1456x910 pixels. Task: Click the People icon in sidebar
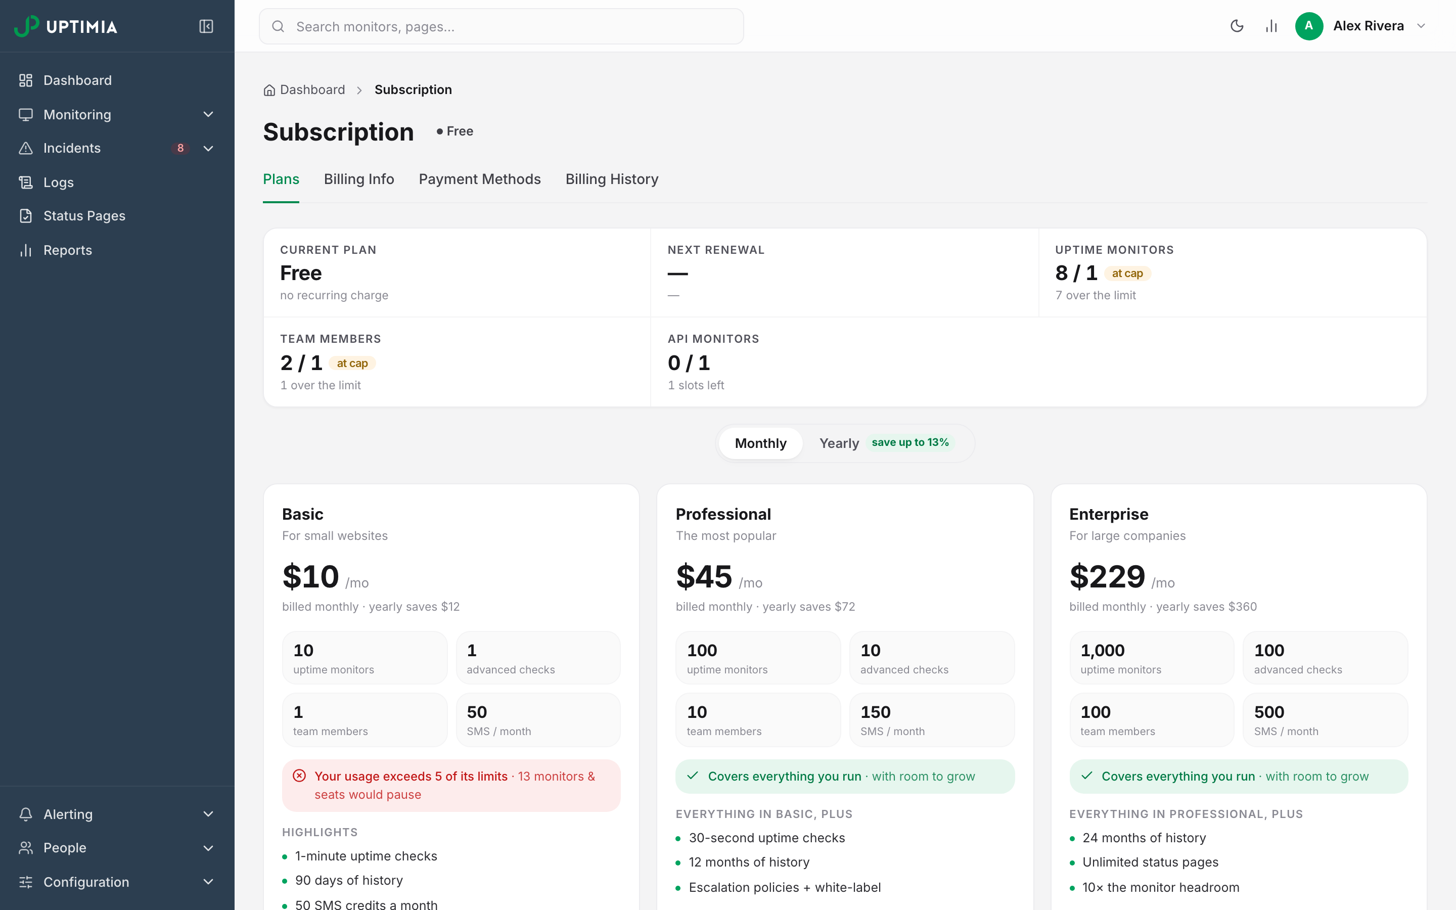[25, 848]
